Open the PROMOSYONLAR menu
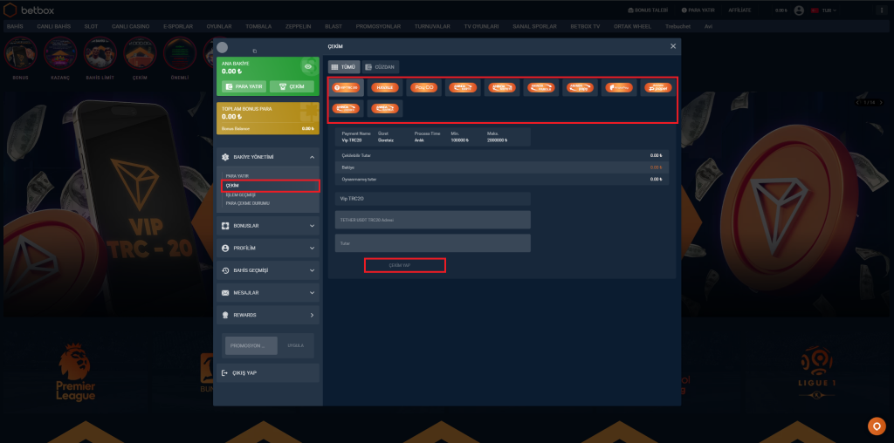 pyautogui.click(x=378, y=27)
